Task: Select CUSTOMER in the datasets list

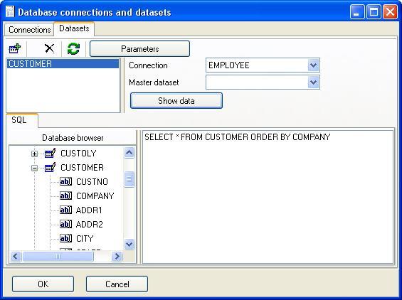Action: coord(63,64)
